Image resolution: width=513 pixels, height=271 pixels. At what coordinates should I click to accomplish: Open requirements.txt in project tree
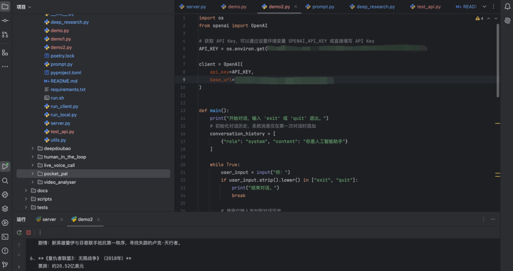click(x=68, y=89)
